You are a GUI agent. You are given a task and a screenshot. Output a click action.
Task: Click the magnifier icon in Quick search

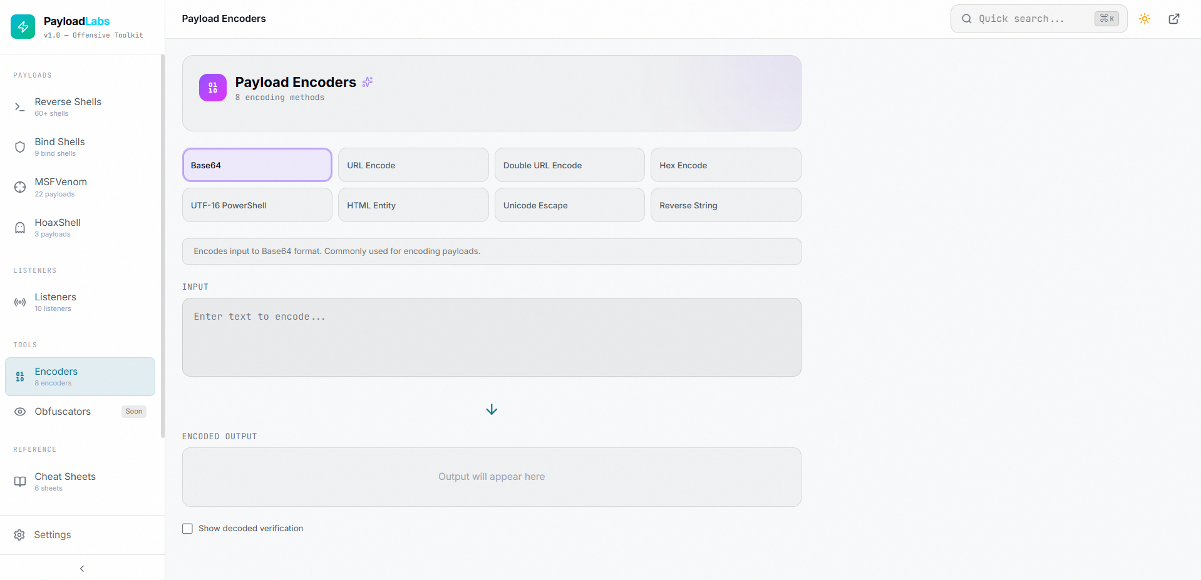point(967,19)
